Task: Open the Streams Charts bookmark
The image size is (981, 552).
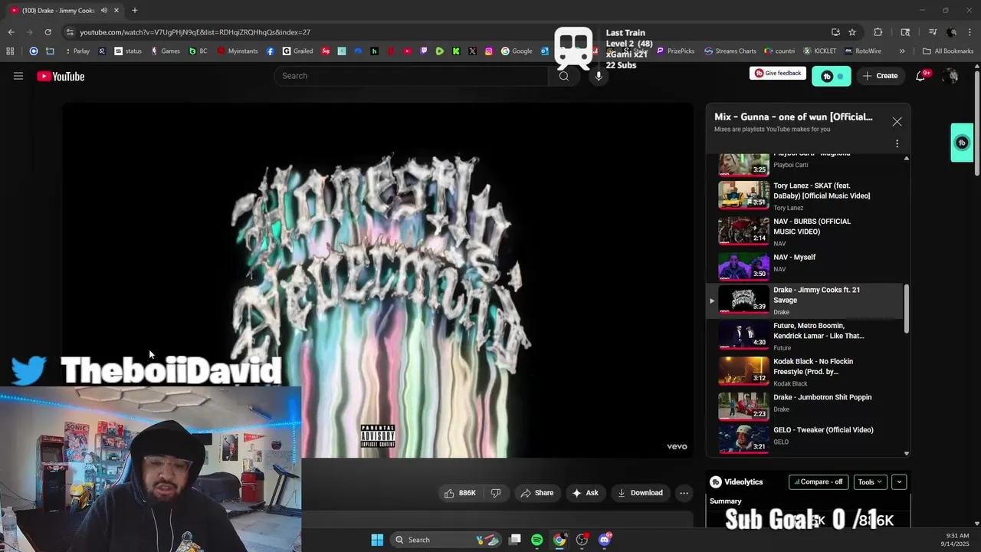Action: [730, 51]
